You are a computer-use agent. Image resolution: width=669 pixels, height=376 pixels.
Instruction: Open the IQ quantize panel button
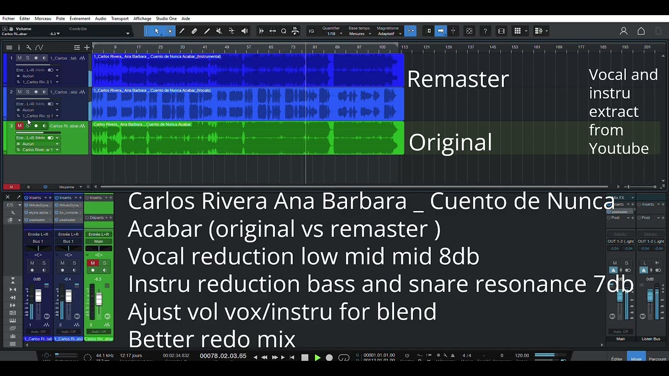coord(312,31)
